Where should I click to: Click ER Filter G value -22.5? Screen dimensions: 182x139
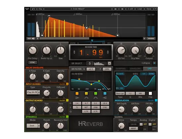pos(91,69)
